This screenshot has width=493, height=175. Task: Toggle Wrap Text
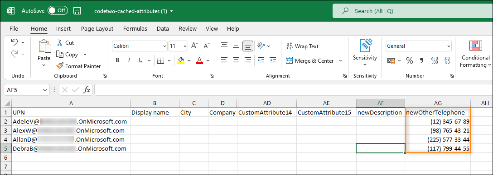[303, 46]
